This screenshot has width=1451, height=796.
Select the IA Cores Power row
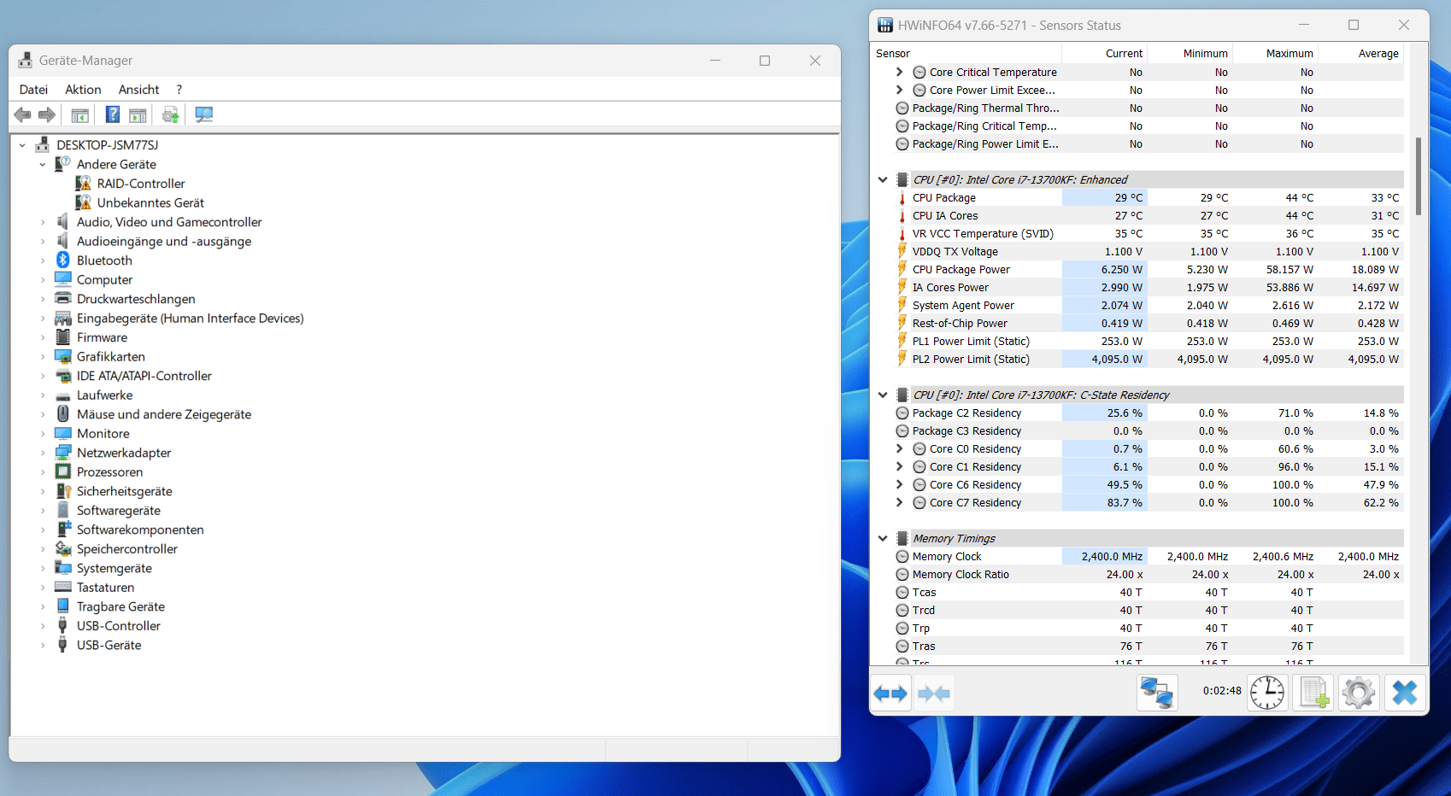pos(1148,287)
